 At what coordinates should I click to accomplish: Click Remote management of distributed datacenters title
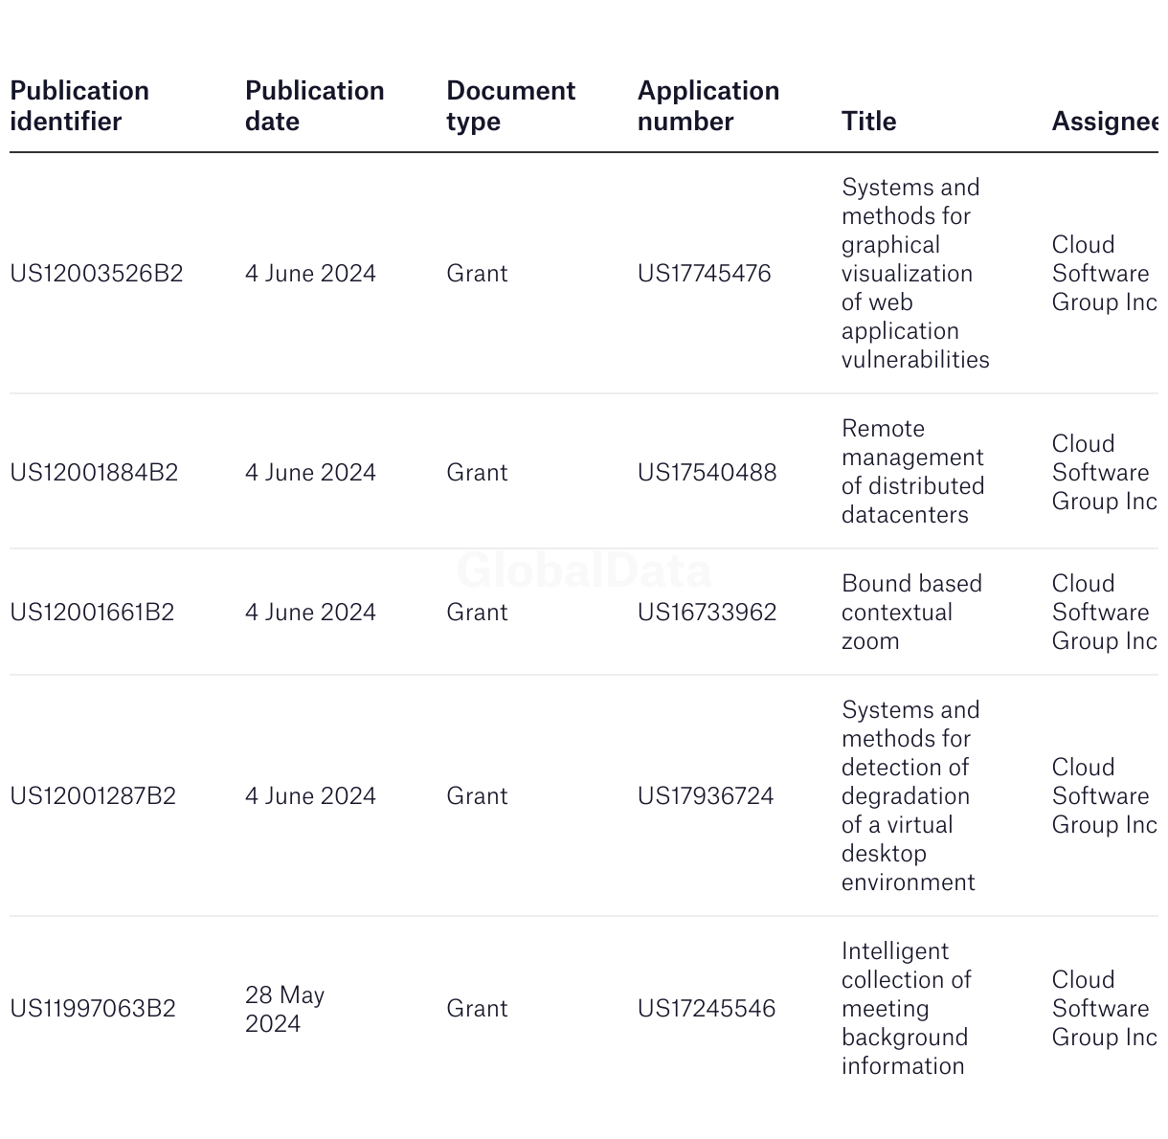(913, 472)
